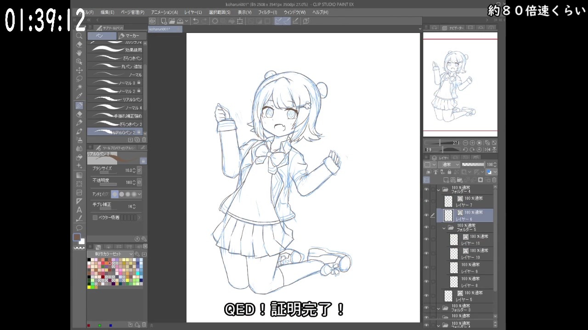Switch to the マーカー sub tool tab
The height and width of the screenshot is (330, 588).
tap(131, 35)
